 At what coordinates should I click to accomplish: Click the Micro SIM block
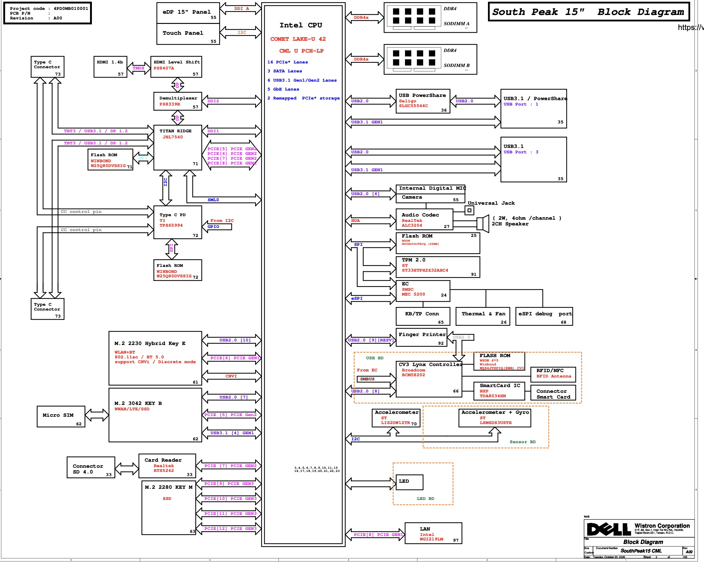click(x=61, y=416)
